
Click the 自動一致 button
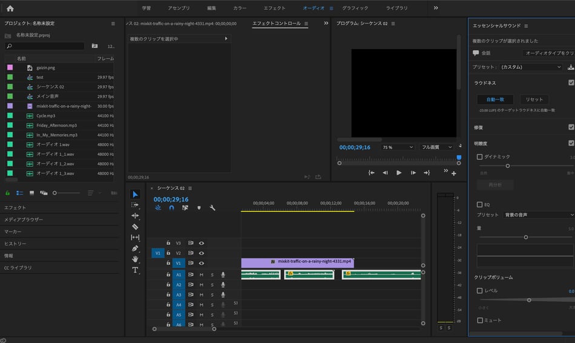[x=494, y=99]
